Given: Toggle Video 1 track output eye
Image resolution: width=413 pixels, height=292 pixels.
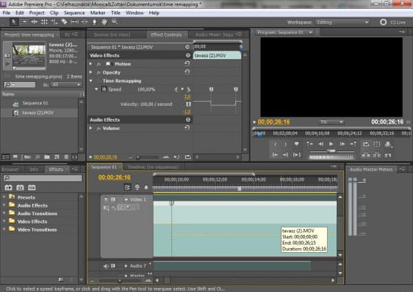Looking at the screenshot, I should [107, 199].
